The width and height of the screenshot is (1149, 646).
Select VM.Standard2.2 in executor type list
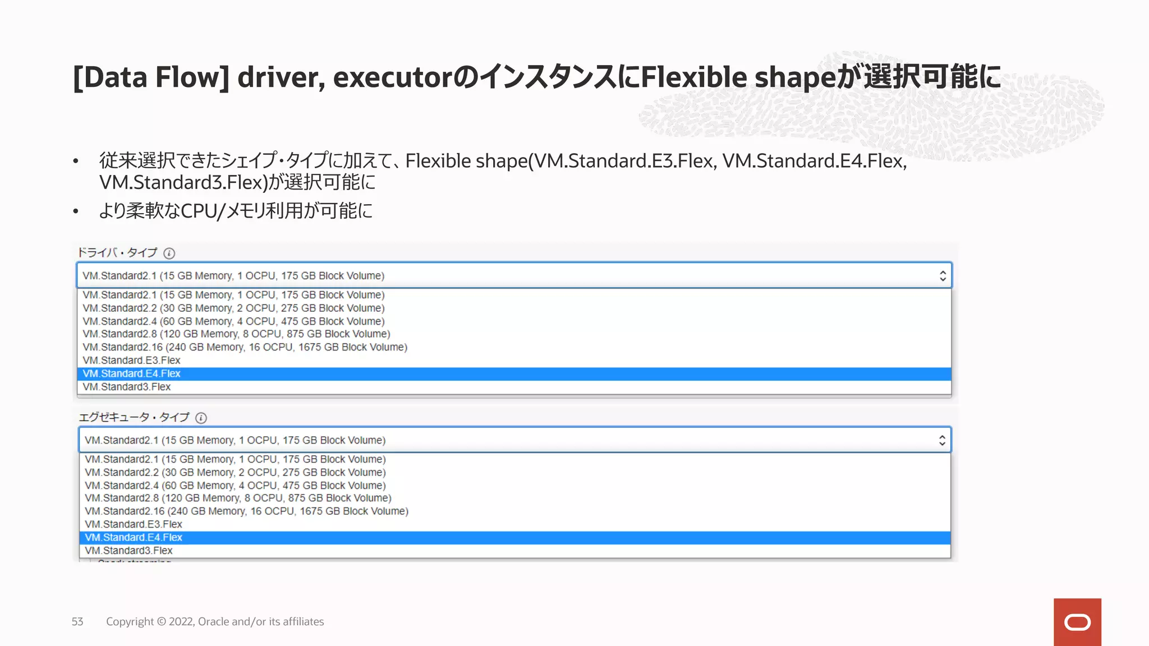pyautogui.click(x=515, y=472)
